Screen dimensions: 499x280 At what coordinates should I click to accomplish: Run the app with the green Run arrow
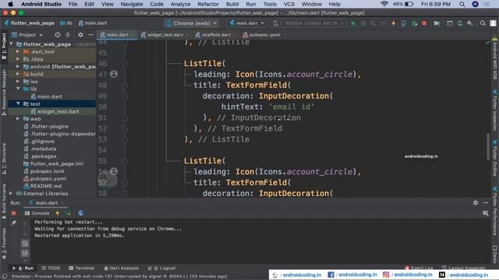[x=353, y=23]
